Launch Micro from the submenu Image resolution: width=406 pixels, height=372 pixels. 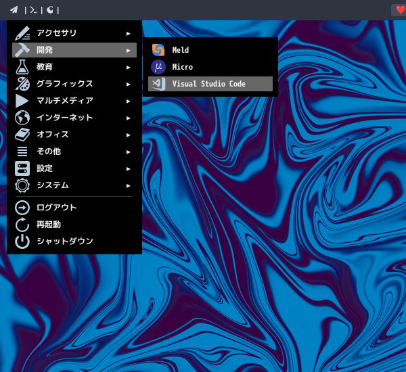[x=210, y=67]
